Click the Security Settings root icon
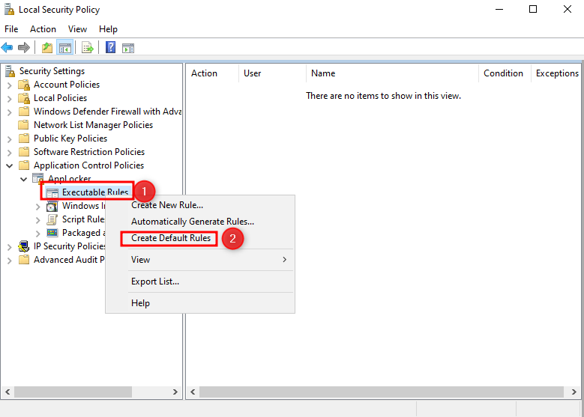 10,70
